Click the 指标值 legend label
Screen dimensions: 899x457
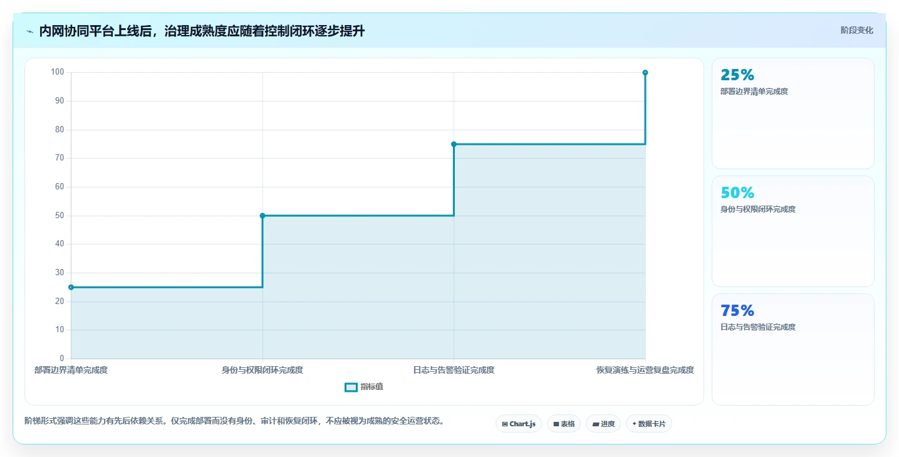[x=372, y=387]
